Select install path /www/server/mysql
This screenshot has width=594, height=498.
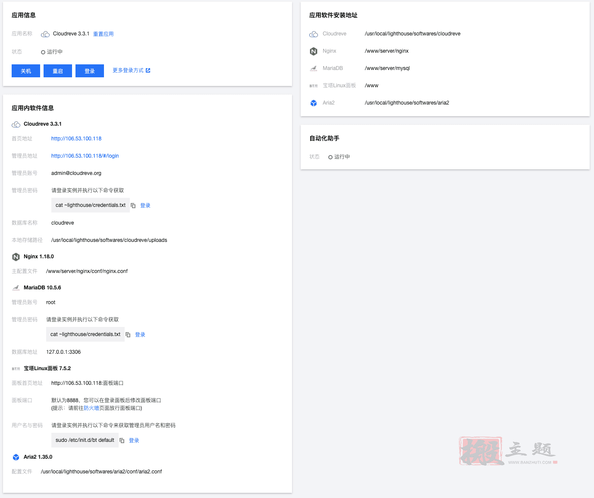click(387, 68)
